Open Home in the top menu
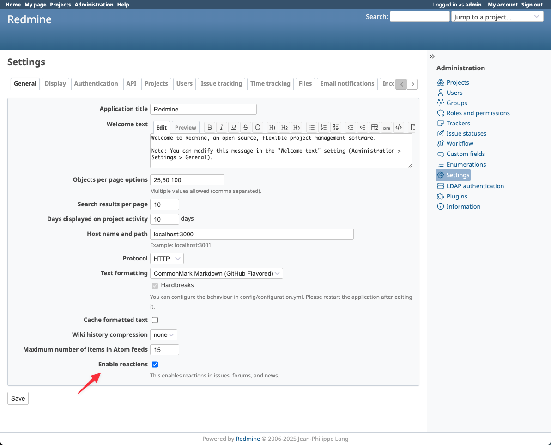Image resolution: width=551 pixels, height=445 pixels. click(x=13, y=5)
